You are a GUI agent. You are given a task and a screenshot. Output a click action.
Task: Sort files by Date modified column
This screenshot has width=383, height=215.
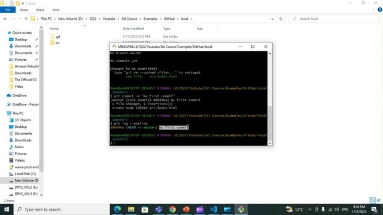click(133, 29)
